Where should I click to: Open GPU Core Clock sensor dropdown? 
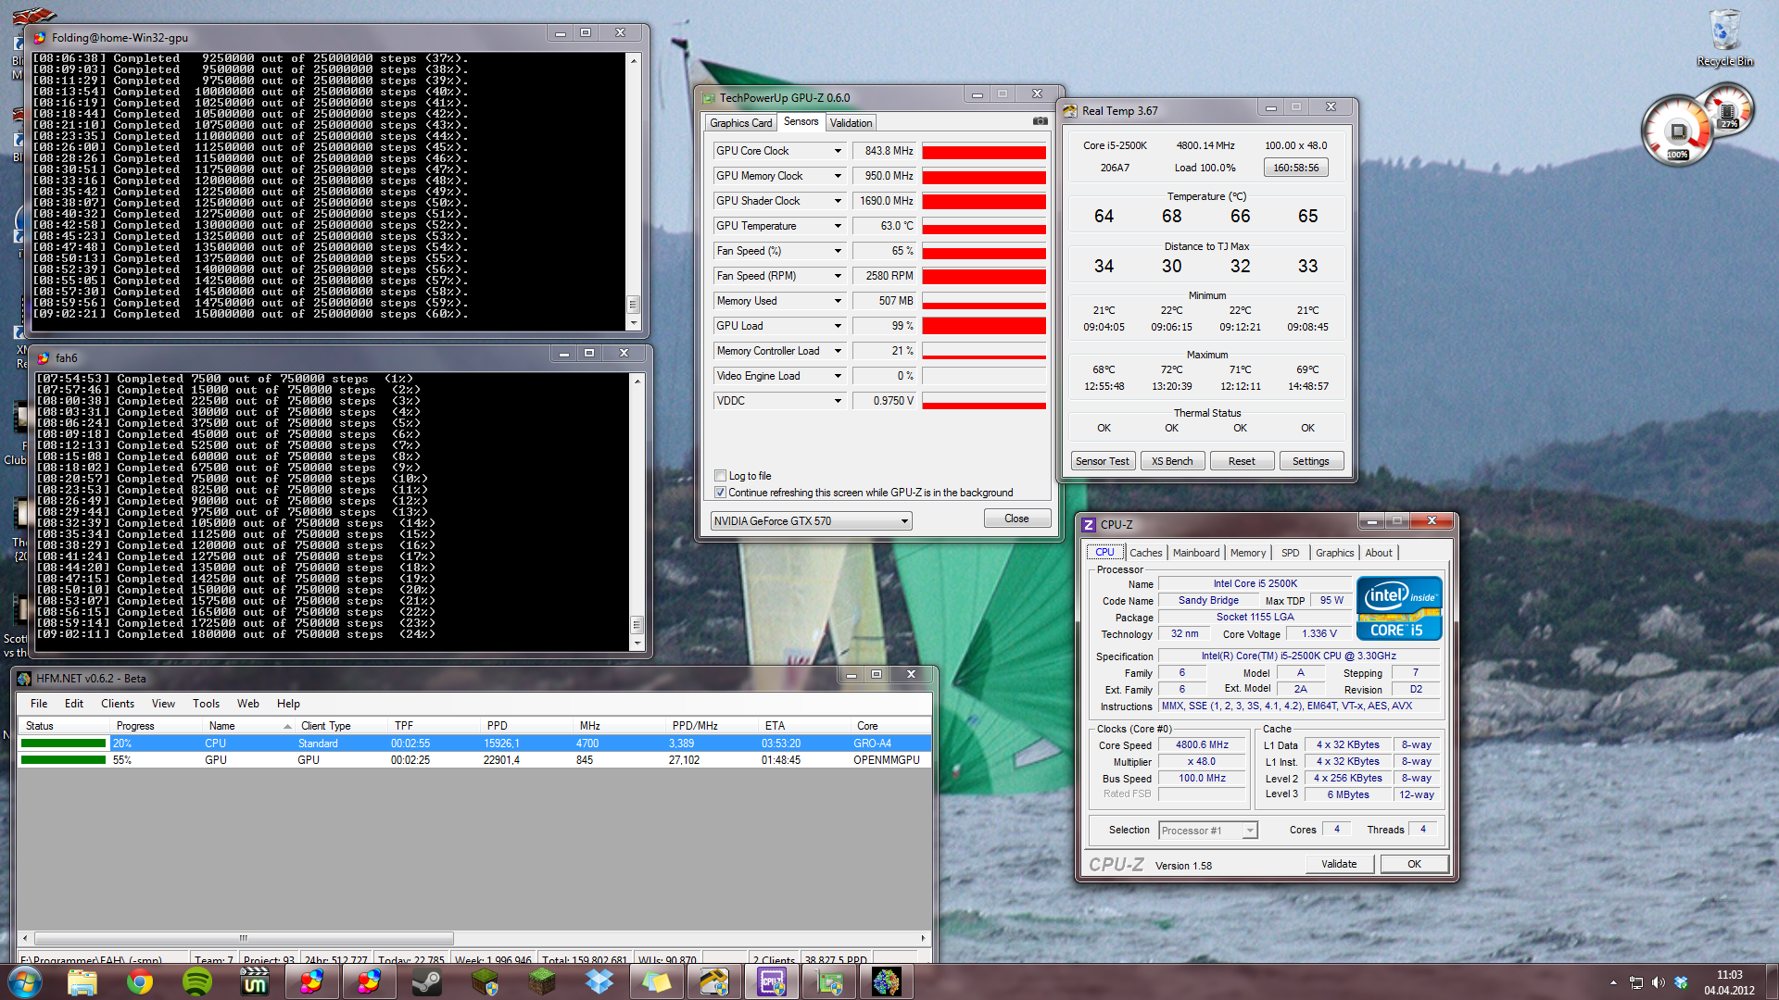838,151
